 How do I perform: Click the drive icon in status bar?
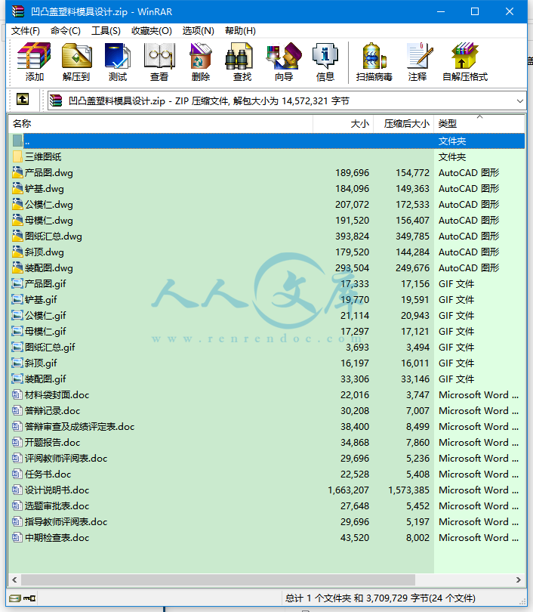(x=15, y=598)
